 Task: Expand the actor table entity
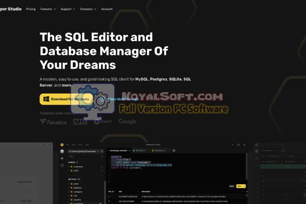click(69, 184)
